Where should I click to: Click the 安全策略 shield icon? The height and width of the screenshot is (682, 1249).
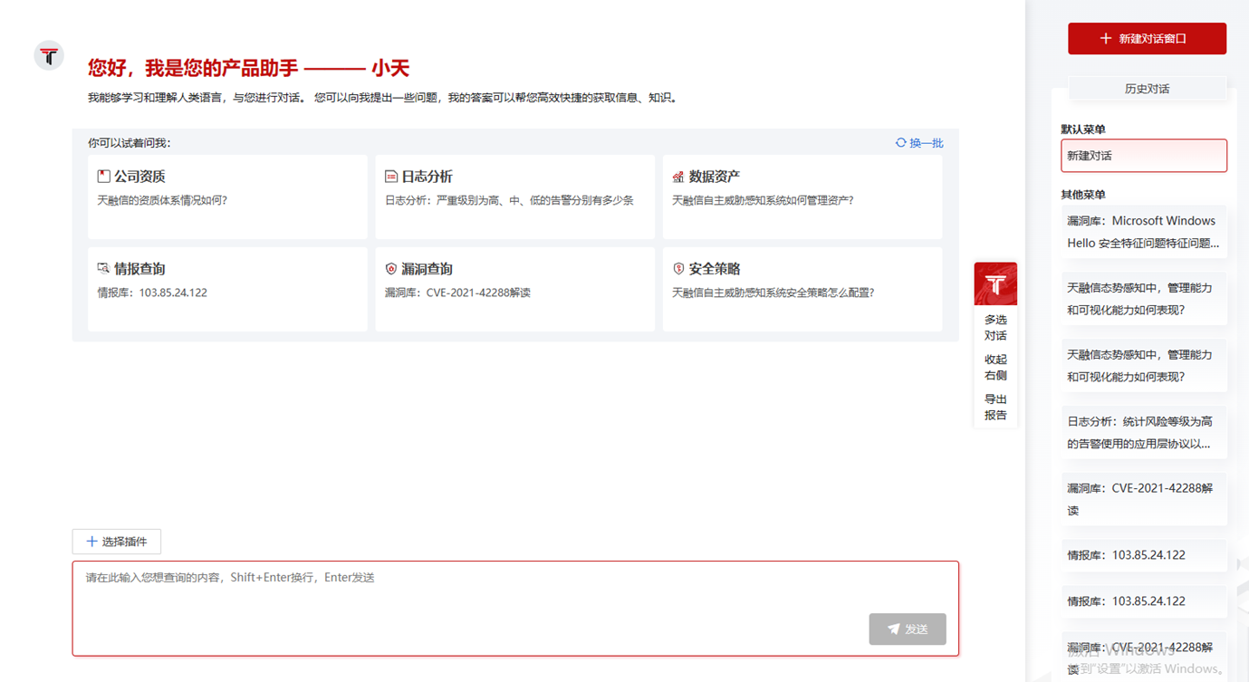(678, 269)
